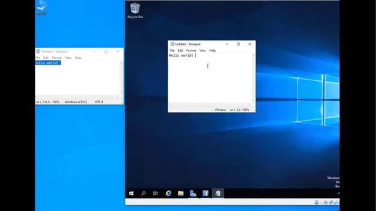The image size is (376, 211).
Task: Open File menu in VM Notepad
Action: click(x=172, y=50)
